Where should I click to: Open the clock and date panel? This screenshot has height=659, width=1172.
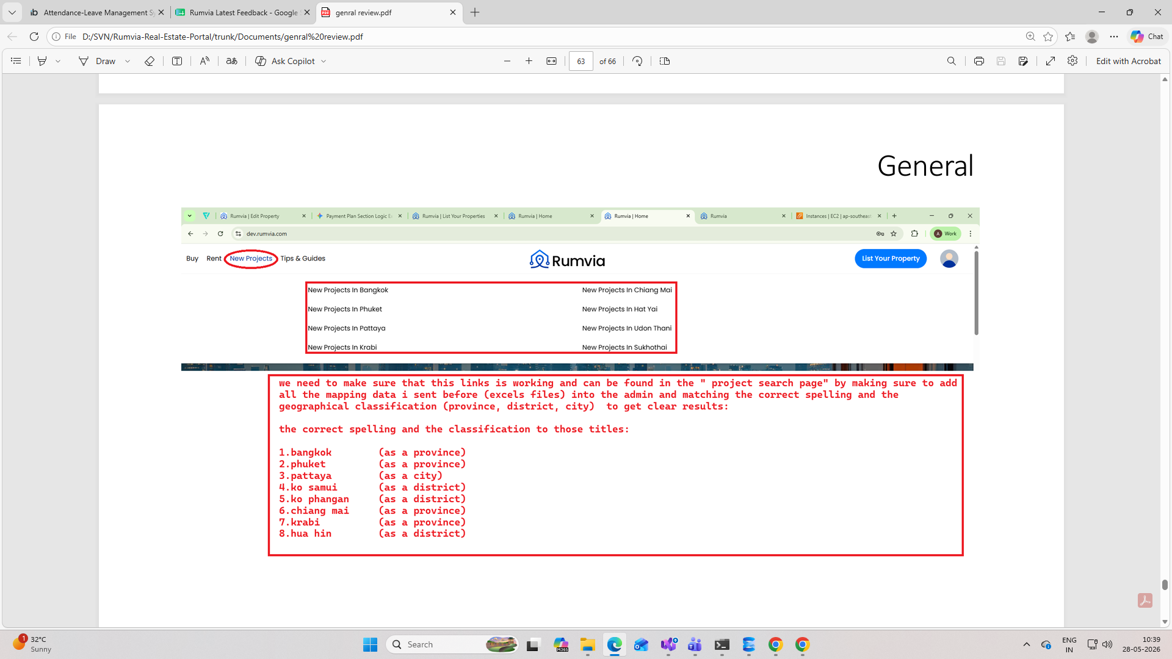click(1141, 644)
